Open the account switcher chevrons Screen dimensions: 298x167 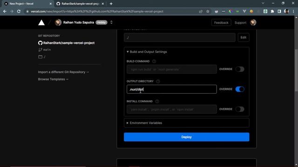point(111,22)
